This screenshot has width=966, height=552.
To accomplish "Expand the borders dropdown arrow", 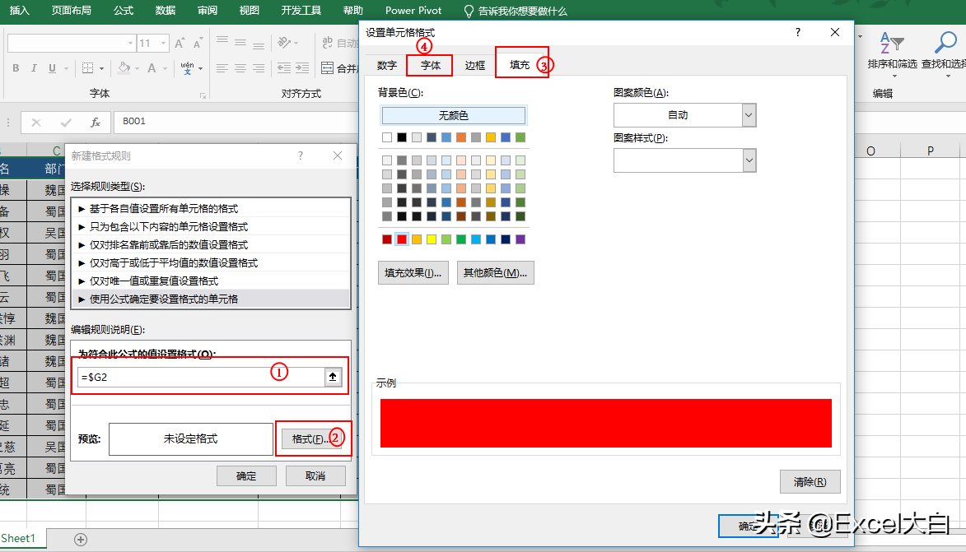I will tap(101, 68).
